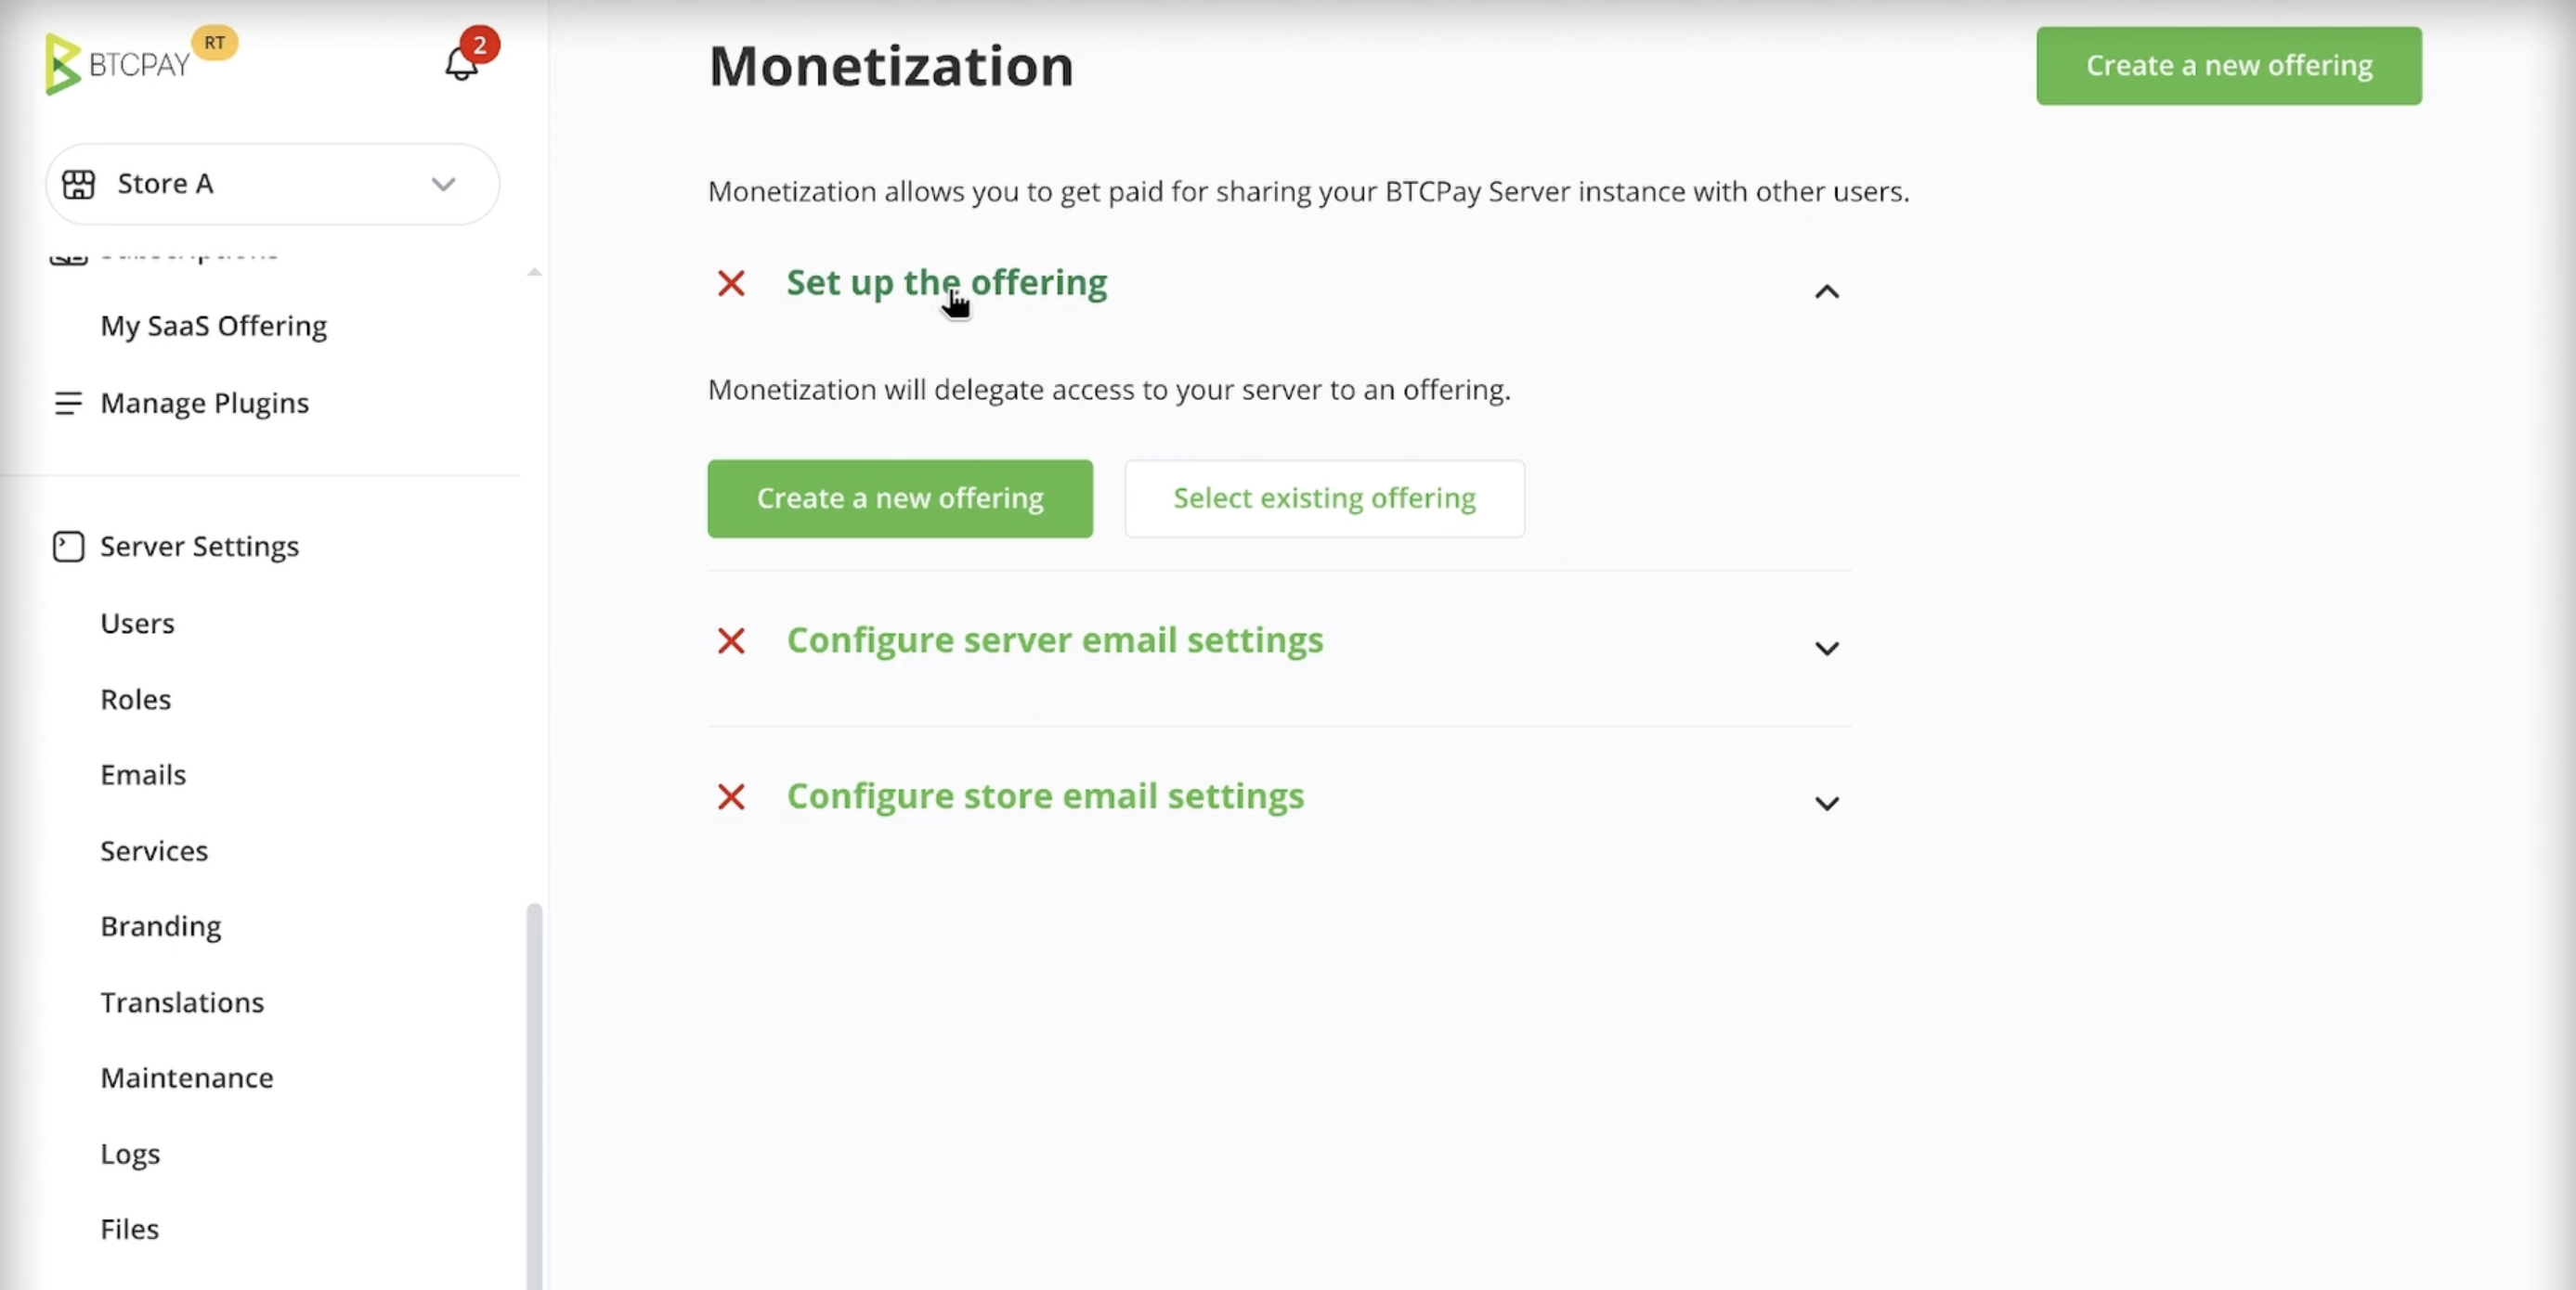
Task: Go to Branding settings
Action: 160,926
